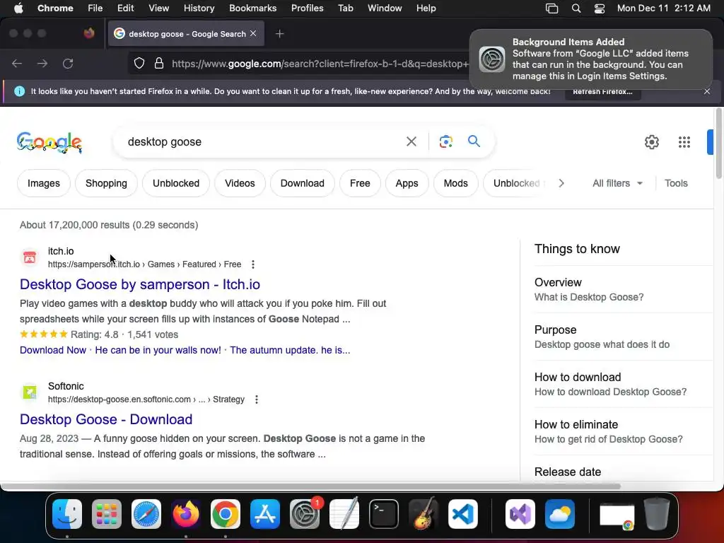Click the Stage Manager menu bar icon
Image resolution: width=724 pixels, height=543 pixels.
pos(551,8)
